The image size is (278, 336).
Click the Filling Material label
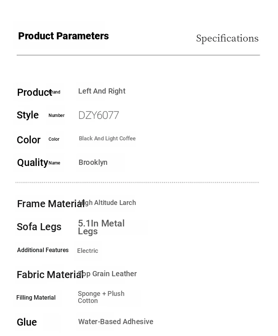pos(36,298)
